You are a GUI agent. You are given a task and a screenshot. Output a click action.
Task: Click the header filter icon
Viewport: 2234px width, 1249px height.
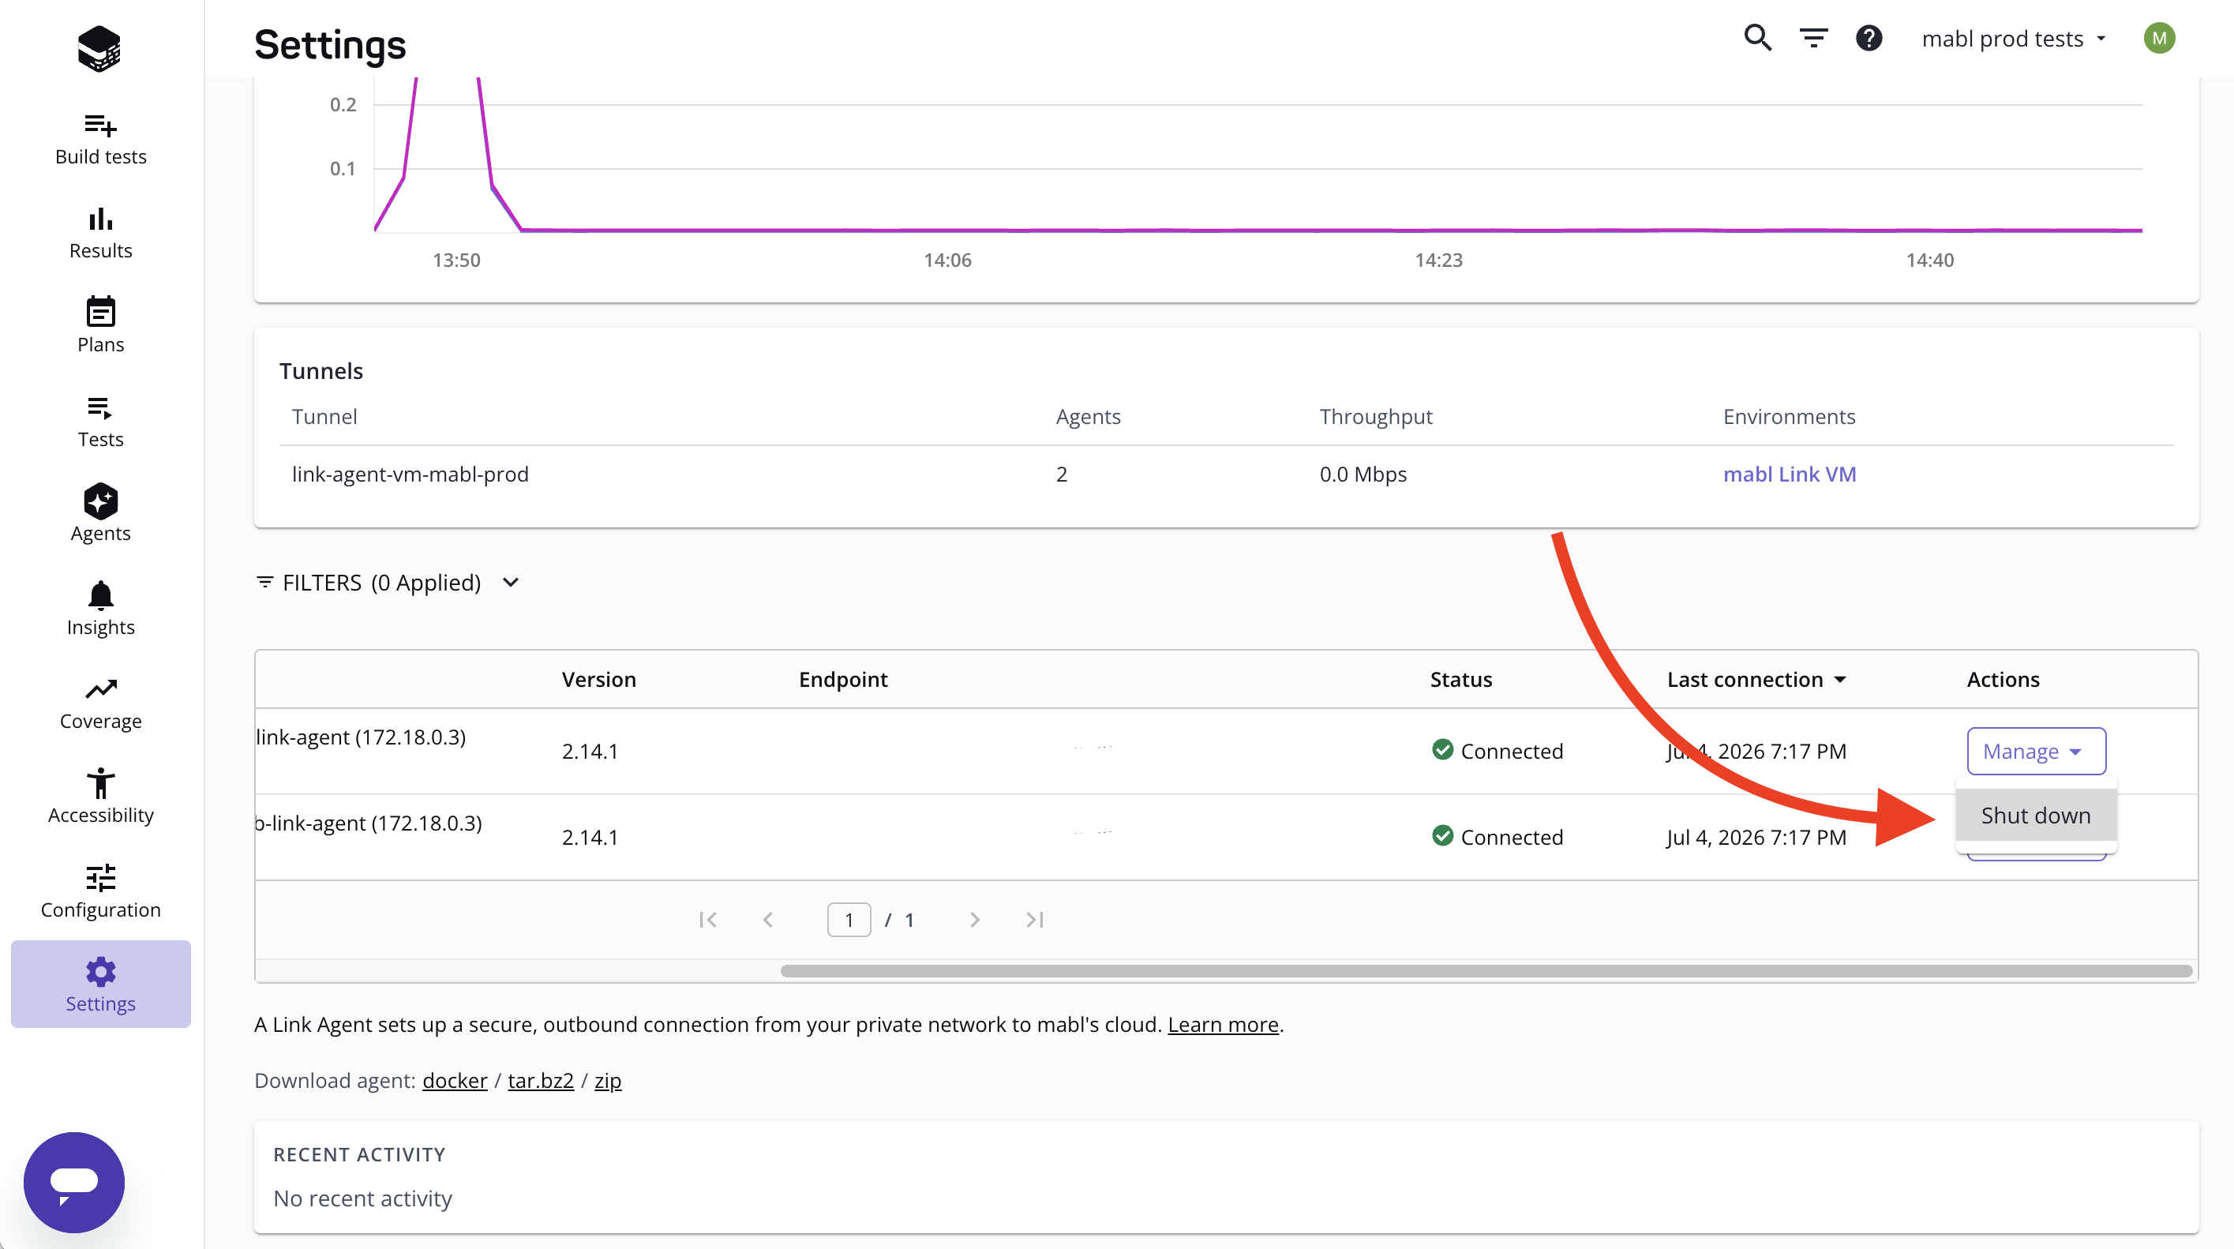point(1813,38)
